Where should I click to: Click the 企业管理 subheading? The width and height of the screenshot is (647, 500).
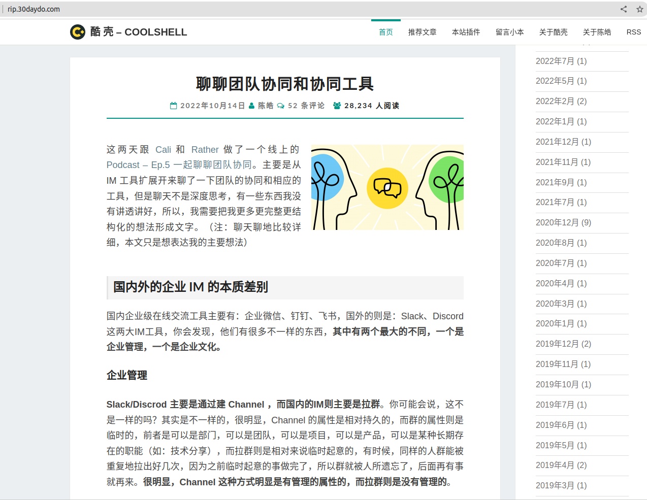pyautogui.click(x=127, y=375)
